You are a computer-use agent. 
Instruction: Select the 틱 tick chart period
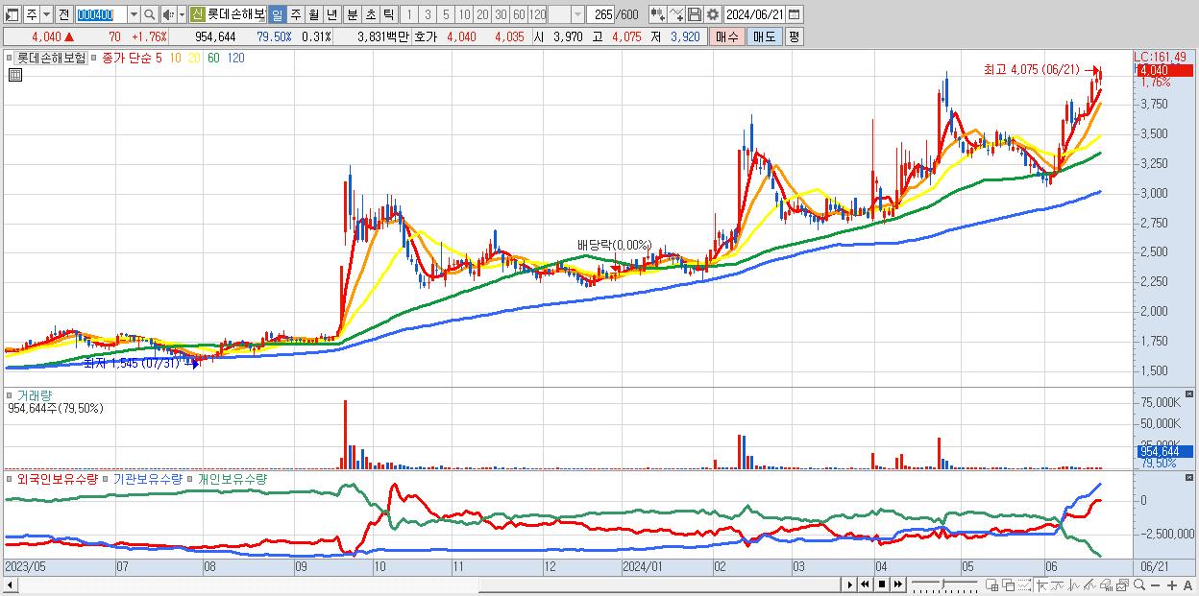(x=389, y=14)
